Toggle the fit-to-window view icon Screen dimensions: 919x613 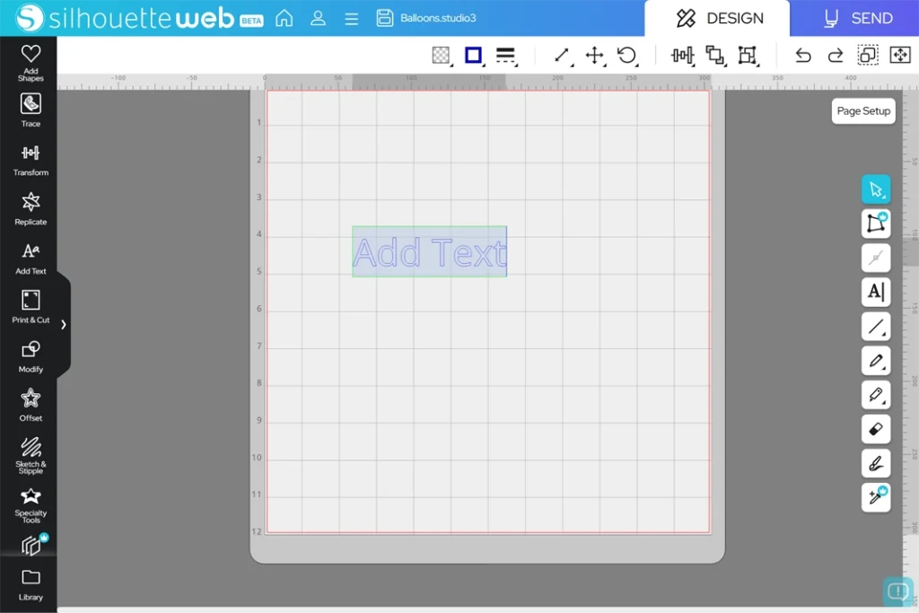[899, 56]
